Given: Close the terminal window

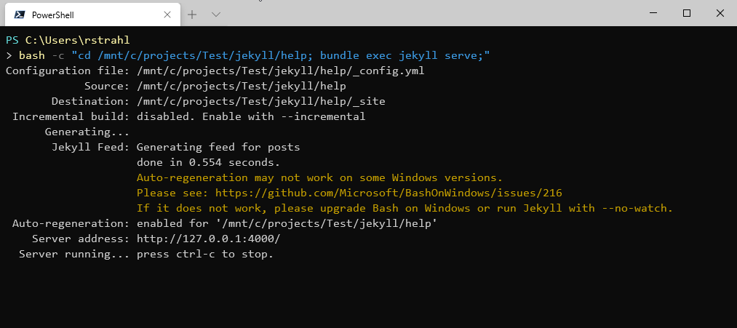Looking at the screenshot, I should click(720, 13).
